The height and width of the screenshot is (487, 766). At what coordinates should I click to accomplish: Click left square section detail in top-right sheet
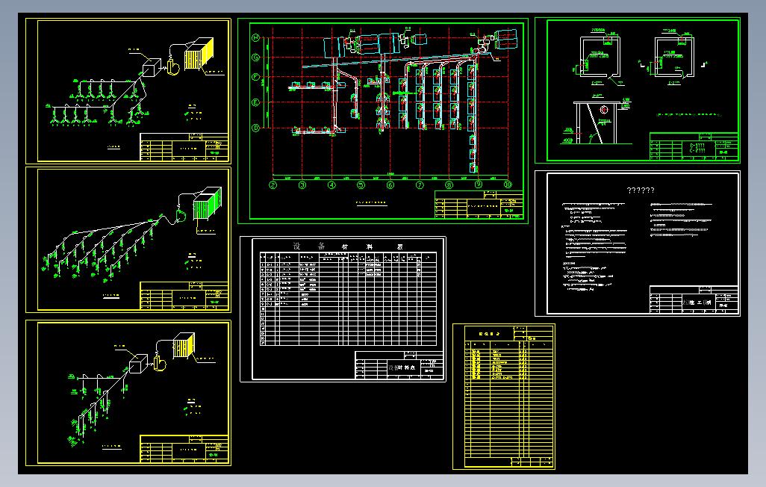[x=600, y=57]
